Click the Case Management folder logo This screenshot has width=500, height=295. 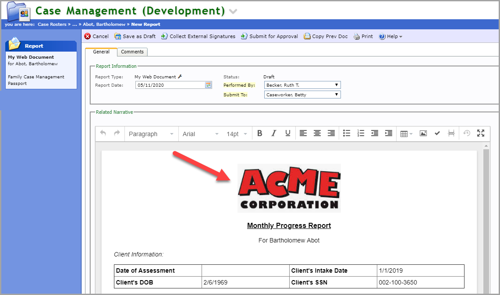pos(18,11)
